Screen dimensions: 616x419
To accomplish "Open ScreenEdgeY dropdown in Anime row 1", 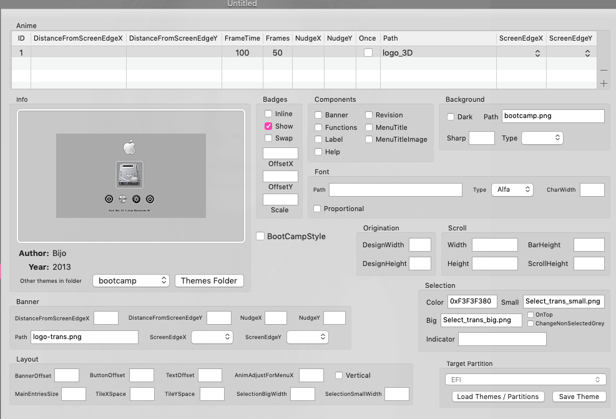I will 587,53.
